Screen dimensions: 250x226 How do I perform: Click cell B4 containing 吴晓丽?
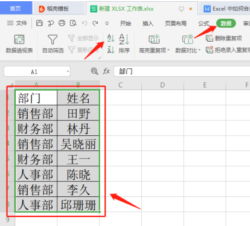78,143
